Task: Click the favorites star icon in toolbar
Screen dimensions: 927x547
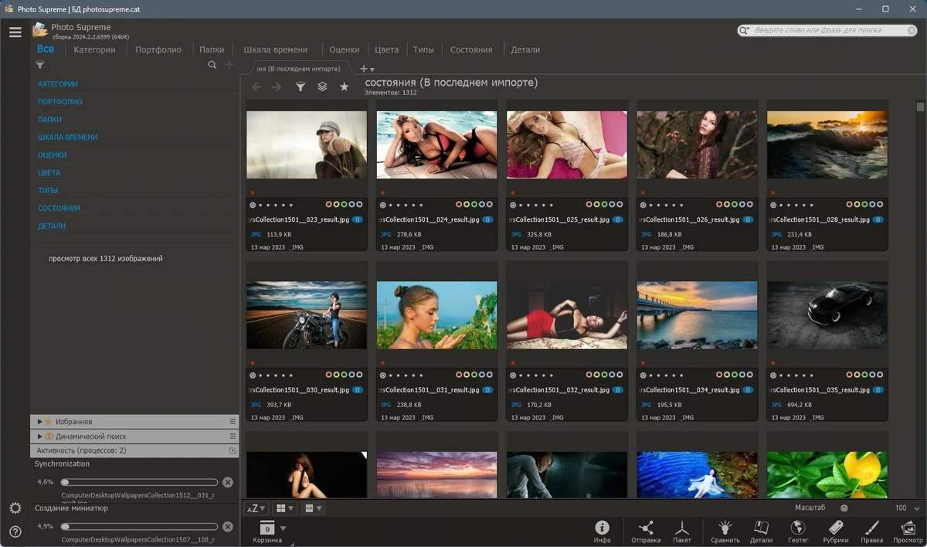Action: 345,87
